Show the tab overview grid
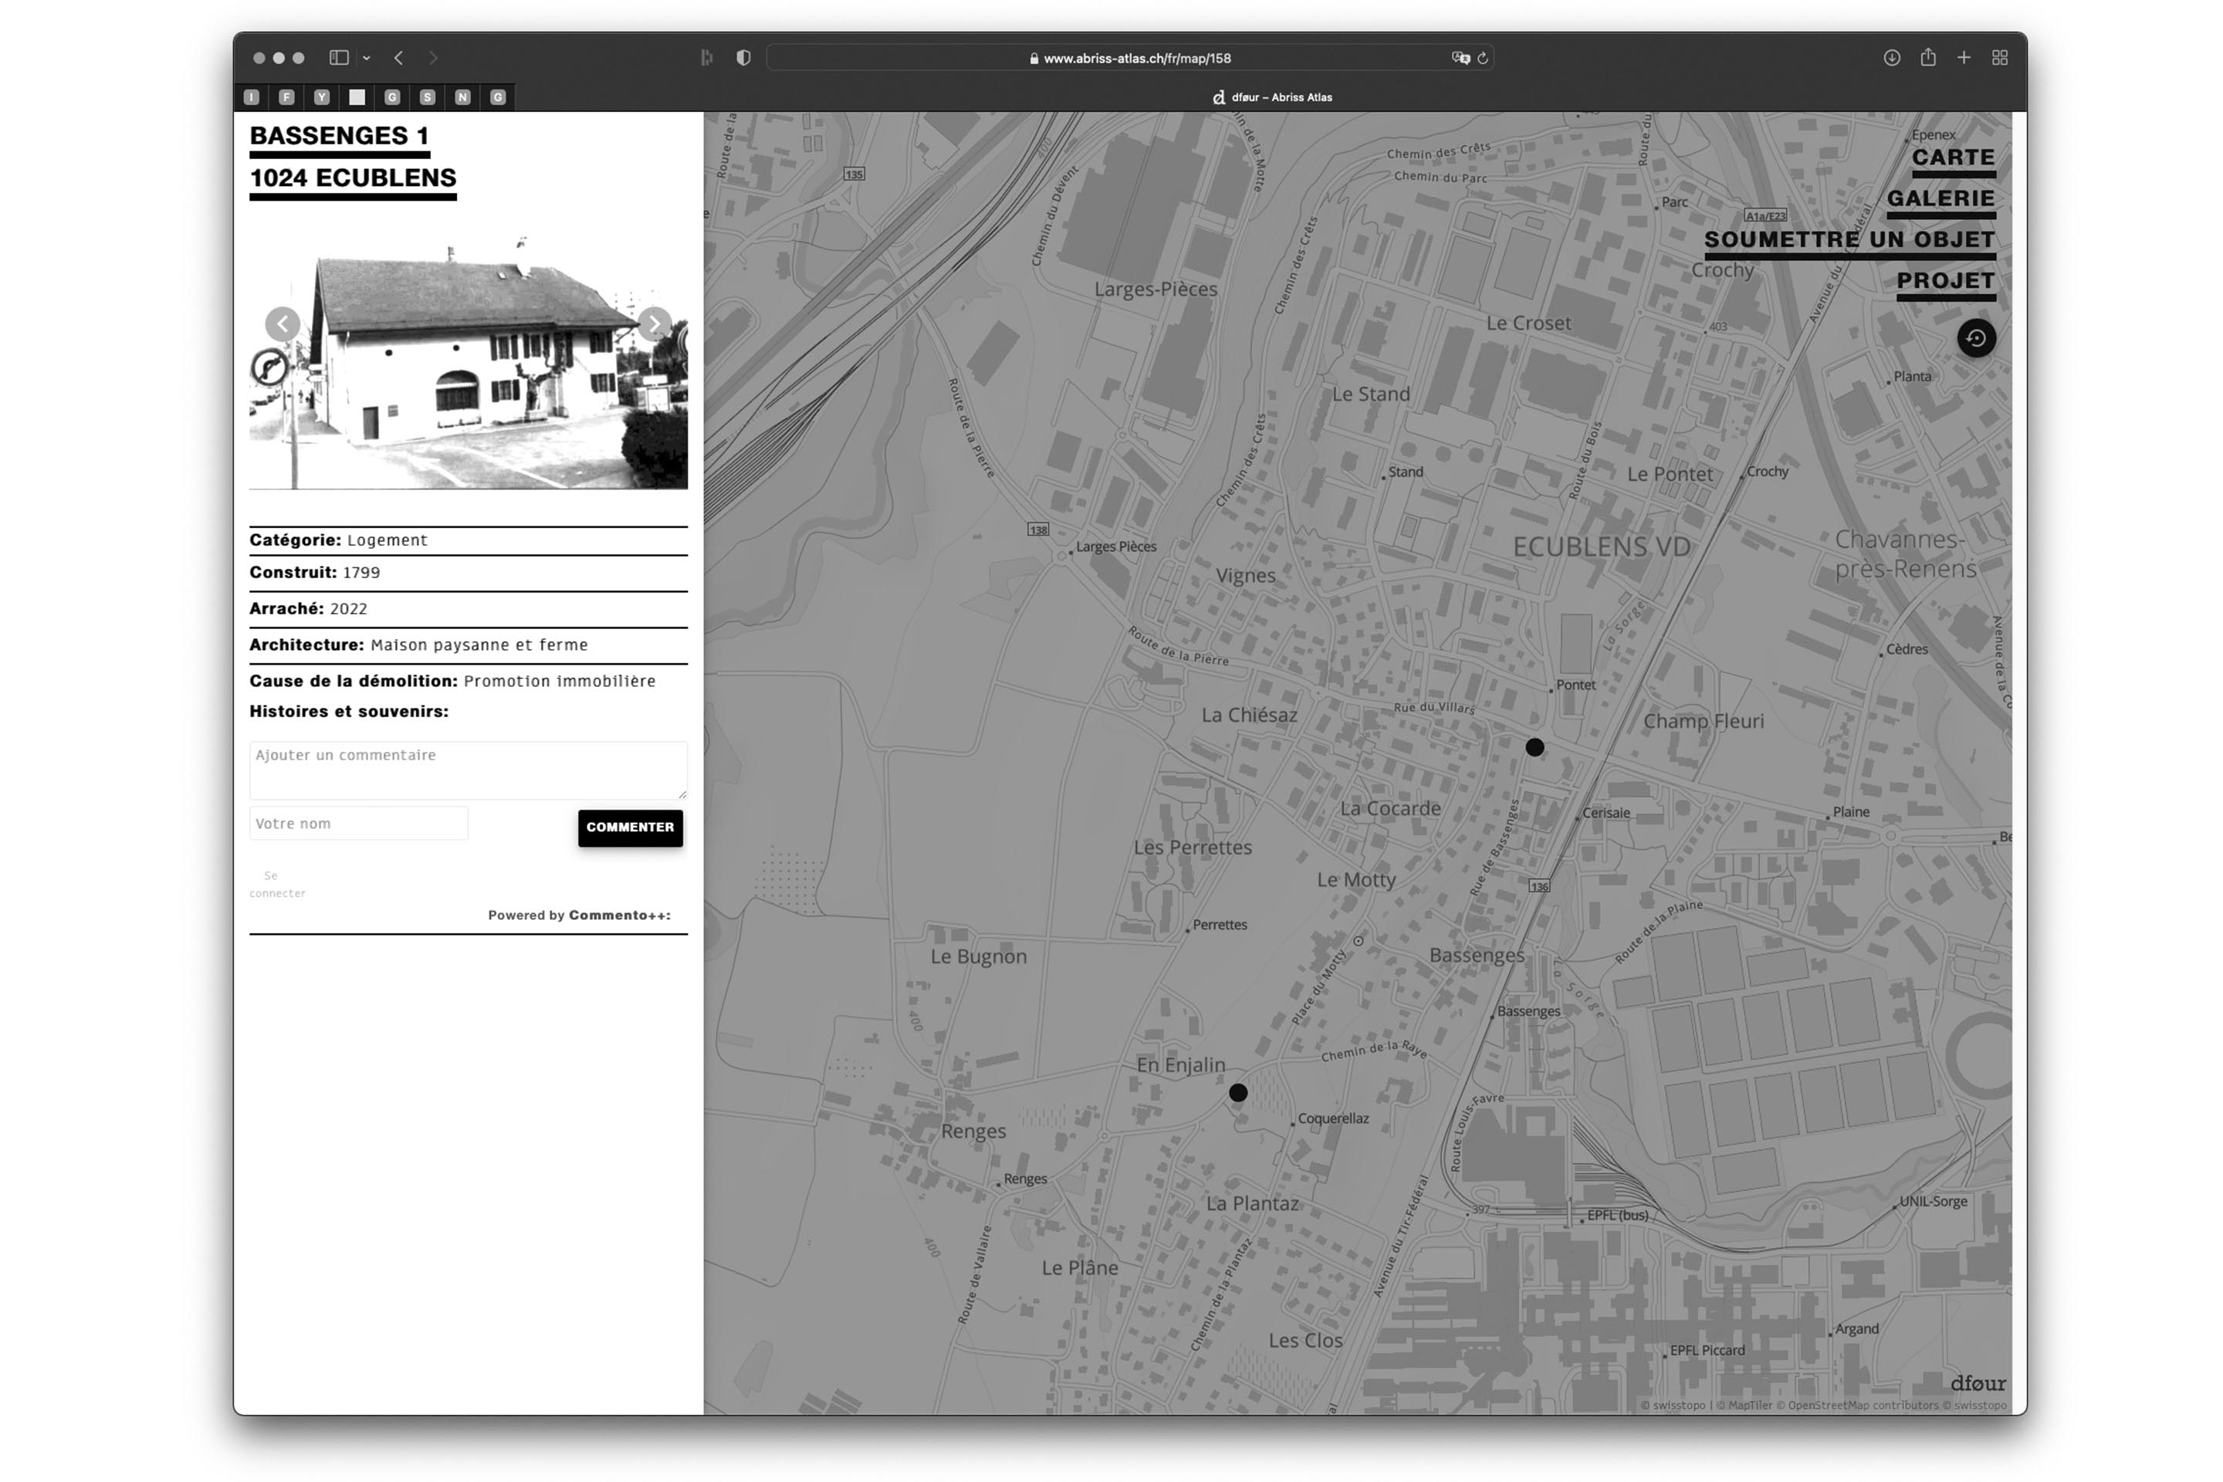The height and width of the screenshot is (1482, 2223). point(2000,58)
